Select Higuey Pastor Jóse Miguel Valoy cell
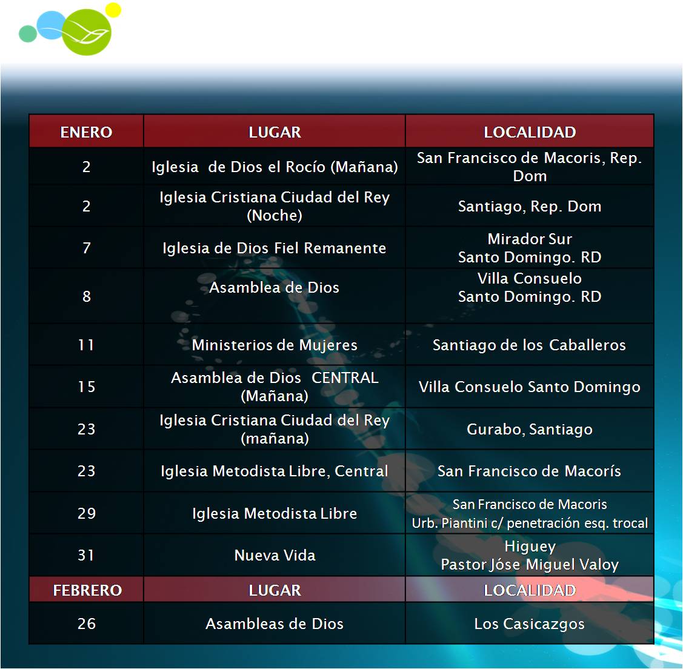The height and width of the screenshot is (669, 683). [x=529, y=556]
